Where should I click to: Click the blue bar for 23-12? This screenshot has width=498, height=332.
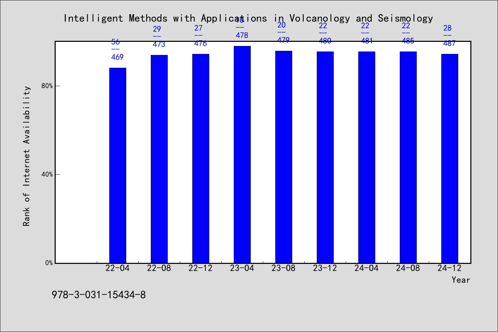click(x=325, y=157)
